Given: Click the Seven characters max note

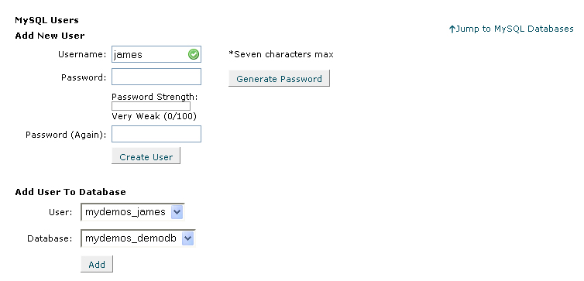Looking at the screenshot, I should [281, 54].
